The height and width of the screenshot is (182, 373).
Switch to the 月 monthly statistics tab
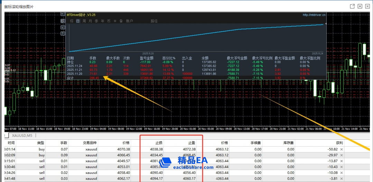[90, 21]
